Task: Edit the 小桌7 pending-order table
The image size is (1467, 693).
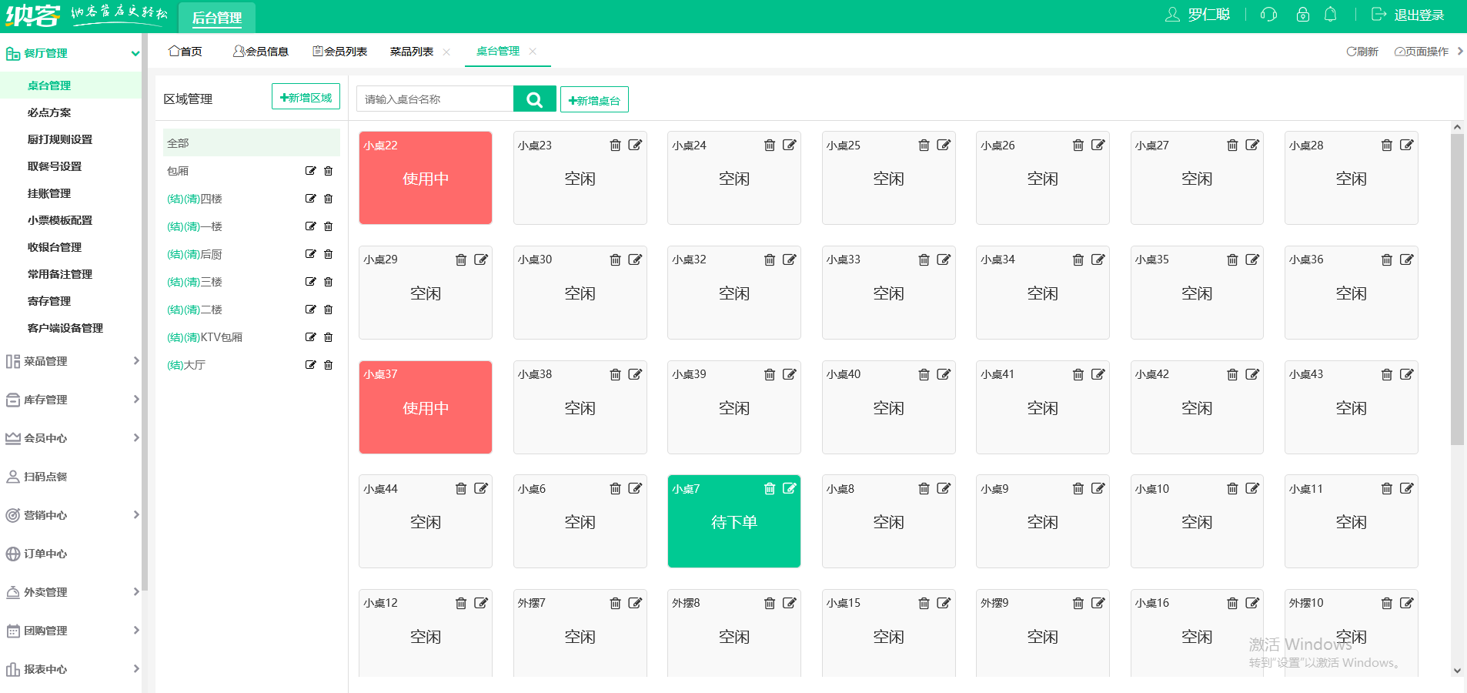Action: [x=789, y=489]
